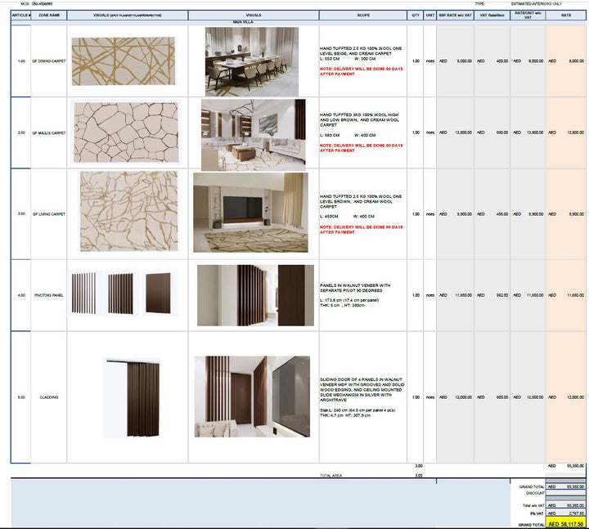Open the majlis room rendering image
This screenshot has height=529, width=589.
pos(253,132)
